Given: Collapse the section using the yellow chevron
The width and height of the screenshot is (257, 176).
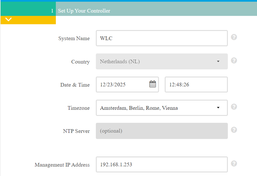Looking at the screenshot, I should click(x=9, y=20).
